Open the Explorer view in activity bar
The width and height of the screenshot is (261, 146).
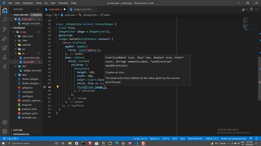click(4, 11)
